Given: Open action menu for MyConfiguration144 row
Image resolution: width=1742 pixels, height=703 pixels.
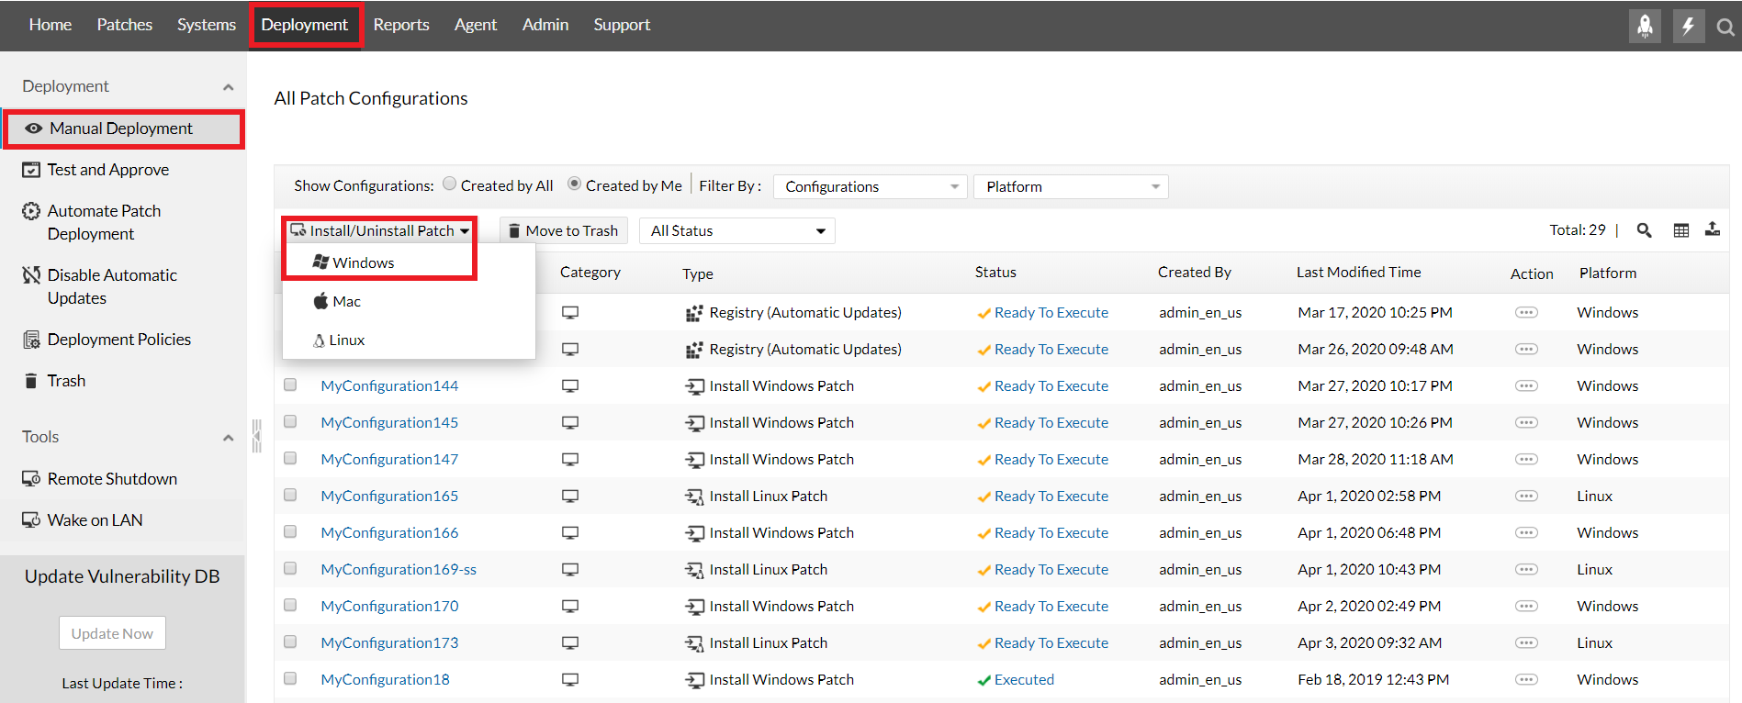Looking at the screenshot, I should point(1526,385).
